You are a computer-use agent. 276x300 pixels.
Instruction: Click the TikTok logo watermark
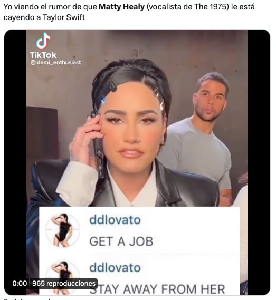click(43, 45)
